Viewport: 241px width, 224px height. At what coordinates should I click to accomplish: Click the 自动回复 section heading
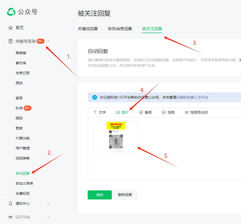pos(98,51)
